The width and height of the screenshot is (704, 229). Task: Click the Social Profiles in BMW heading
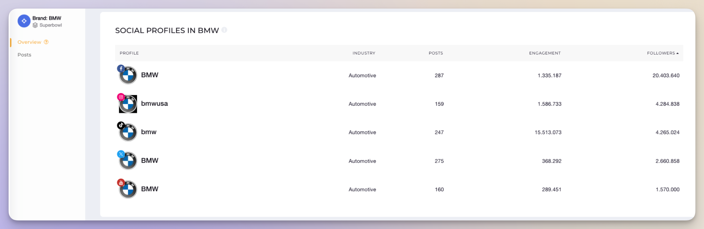coord(167,31)
